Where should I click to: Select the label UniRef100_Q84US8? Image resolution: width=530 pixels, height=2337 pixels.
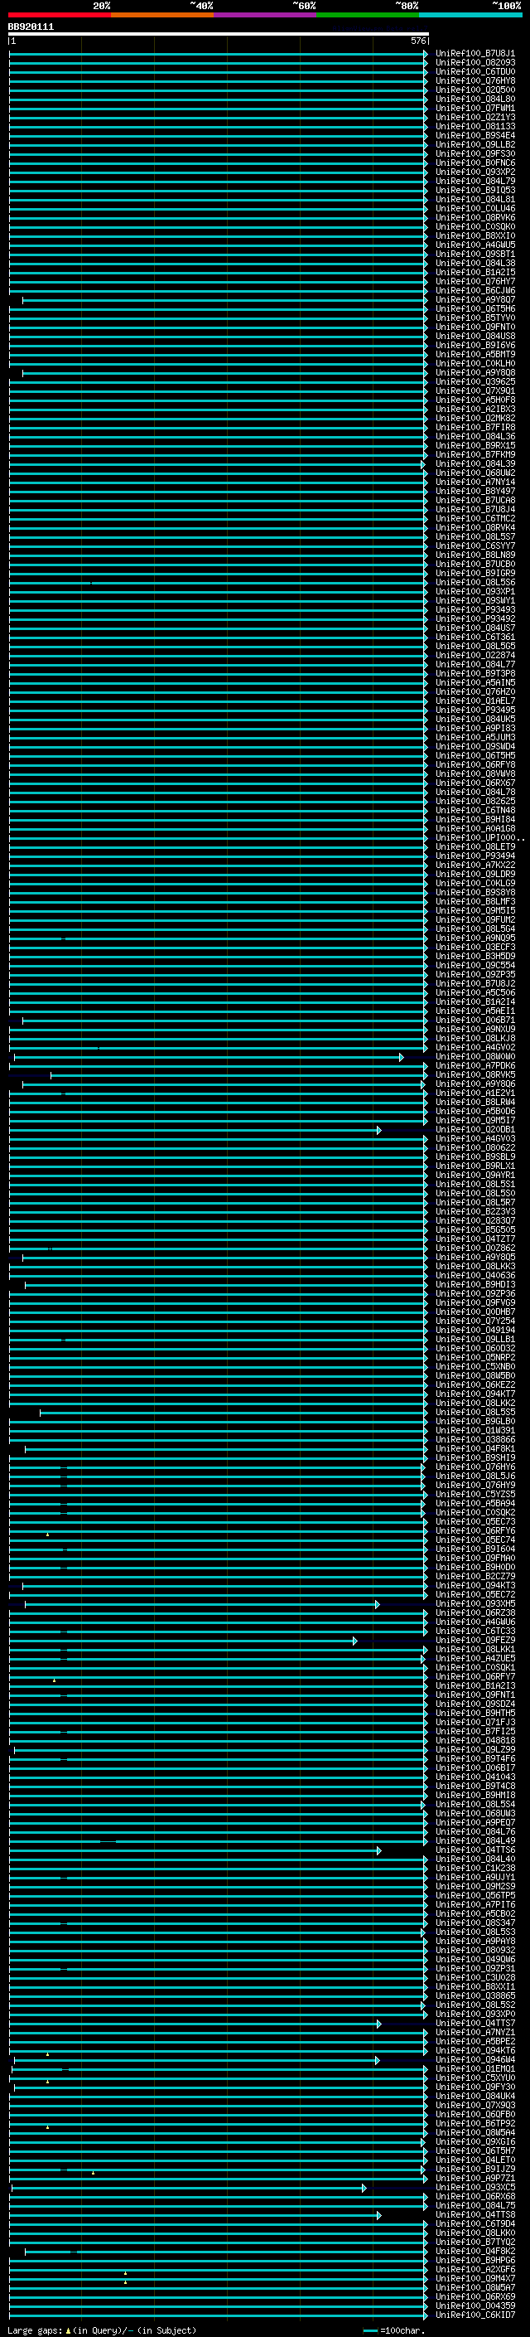(475, 337)
